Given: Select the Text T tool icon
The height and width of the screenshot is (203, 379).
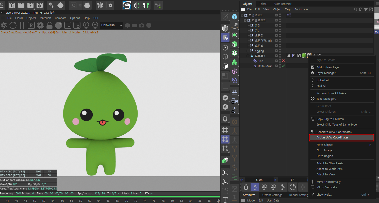Looking at the screenshot, I should click(x=225, y=199).
